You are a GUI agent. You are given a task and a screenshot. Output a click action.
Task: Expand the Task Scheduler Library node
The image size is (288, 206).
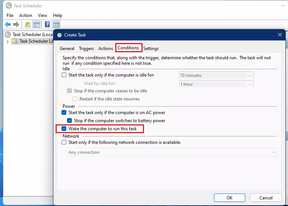(x=7, y=42)
